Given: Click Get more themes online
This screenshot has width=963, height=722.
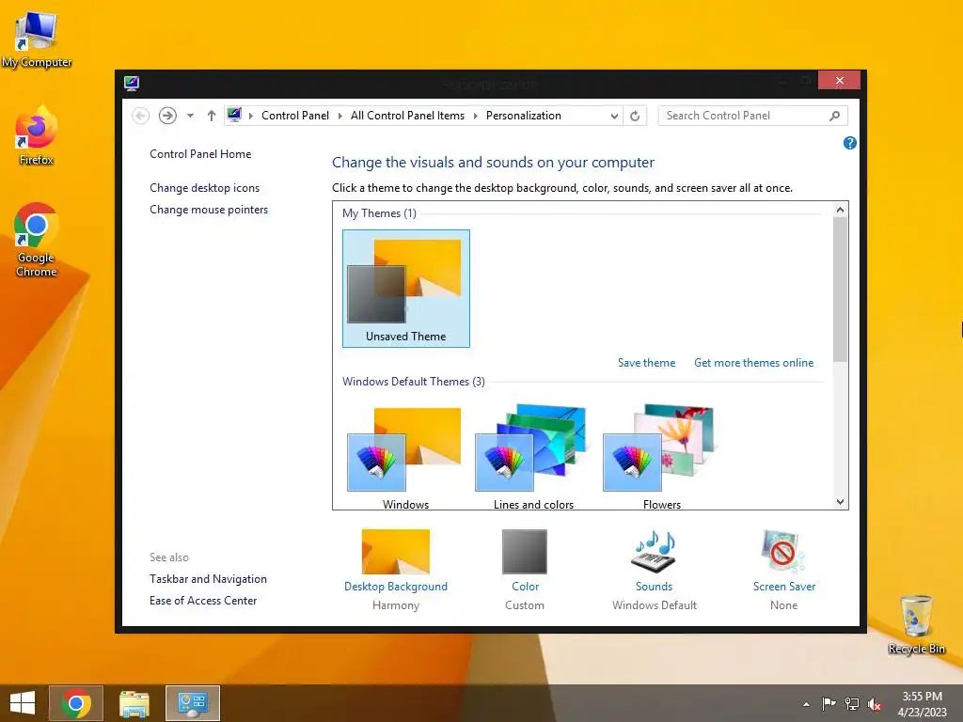Looking at the screenshot, I should [753, 363].
